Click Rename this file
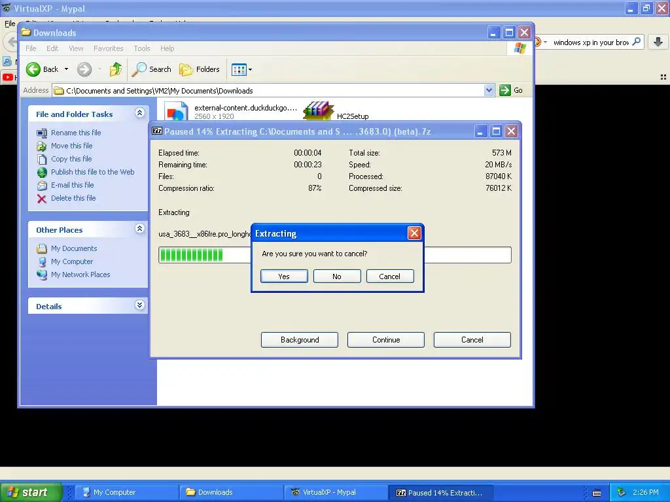 (76, 133)
